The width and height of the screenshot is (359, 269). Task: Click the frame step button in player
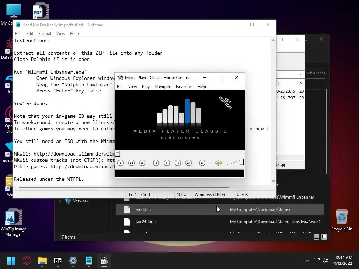pos(202,163)
